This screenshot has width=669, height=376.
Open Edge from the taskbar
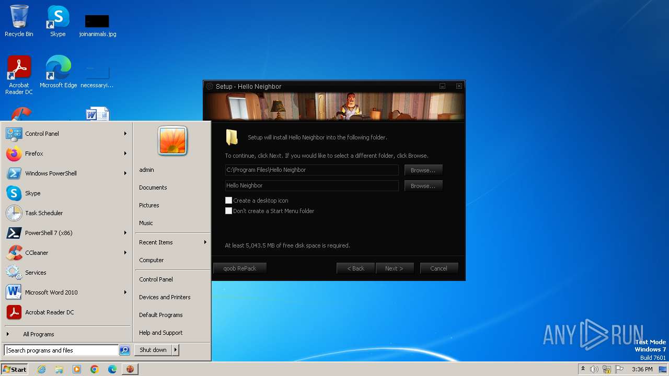click(x=112, y=369)
